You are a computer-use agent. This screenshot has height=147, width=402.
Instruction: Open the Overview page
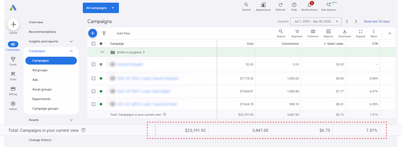coord(36,22)
